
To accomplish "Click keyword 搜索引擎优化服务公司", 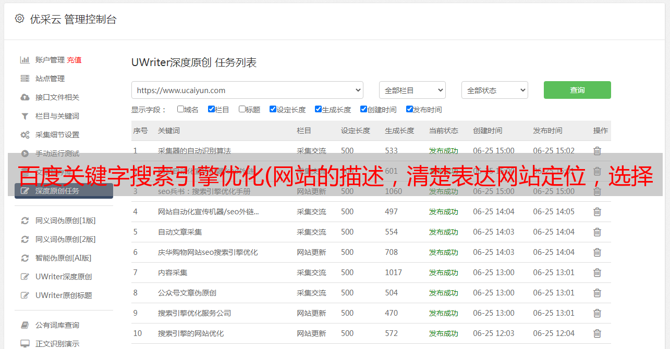I will (194, 313).
